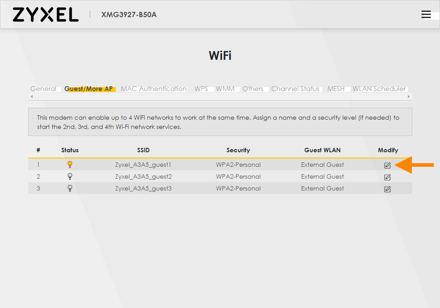The height and width of the screenshot is (308, 440).
Task: Go to the WPS tab
Action: point(201,89)
